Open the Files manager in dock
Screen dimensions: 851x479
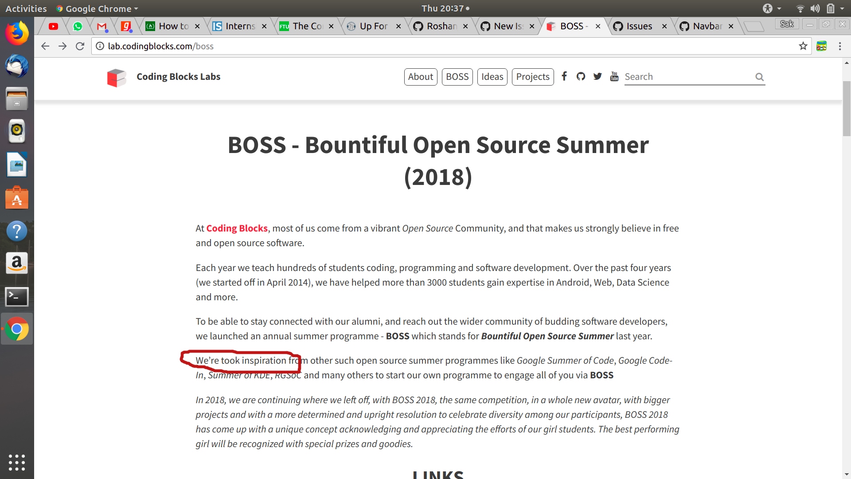17,98
